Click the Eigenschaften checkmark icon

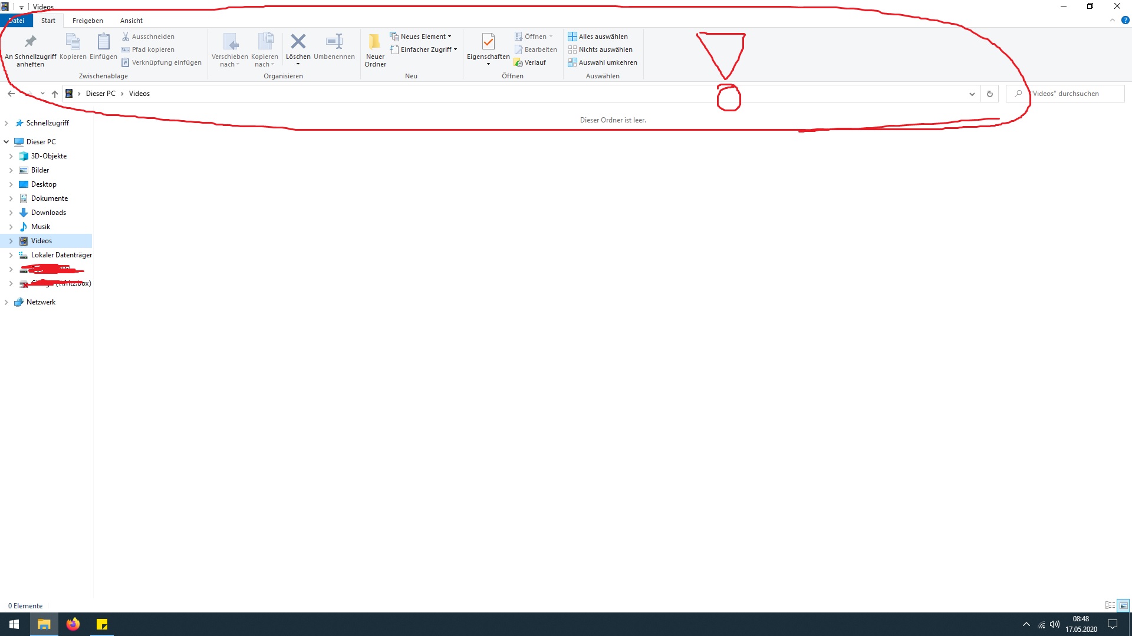(488, 41)
